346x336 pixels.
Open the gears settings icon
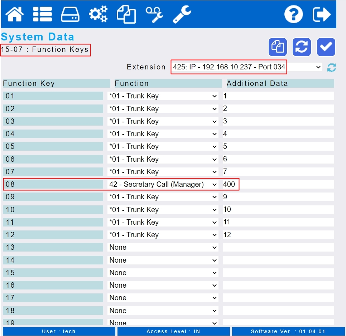tap(98, 14)
